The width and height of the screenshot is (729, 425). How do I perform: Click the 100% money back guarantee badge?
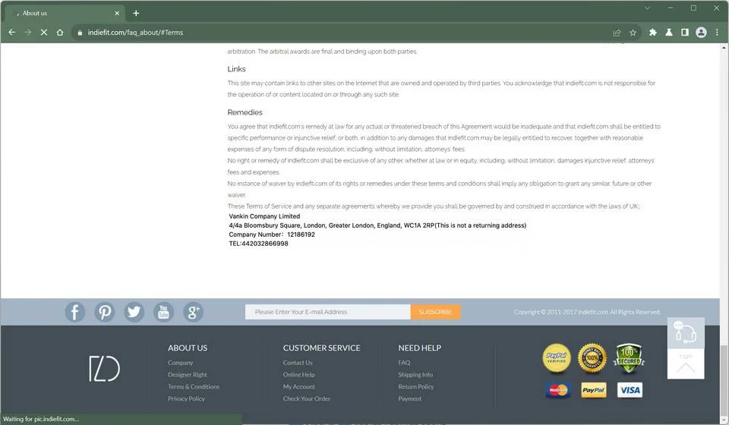coord(592,358)
